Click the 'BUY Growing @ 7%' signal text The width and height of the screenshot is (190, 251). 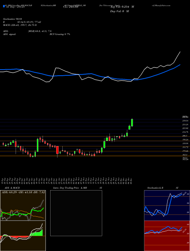(60, 34)
